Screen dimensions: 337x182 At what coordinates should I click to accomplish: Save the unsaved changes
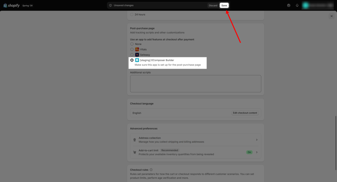tap(224, 5)
